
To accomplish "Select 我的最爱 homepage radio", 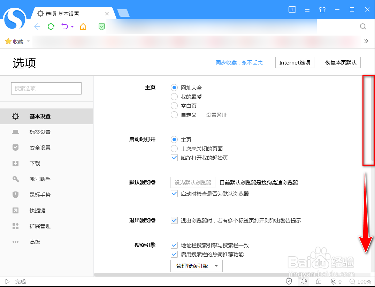I will [174, 97].
